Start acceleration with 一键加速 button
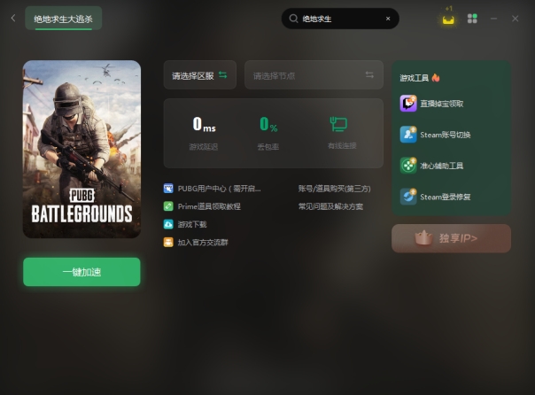 point(81,272)
